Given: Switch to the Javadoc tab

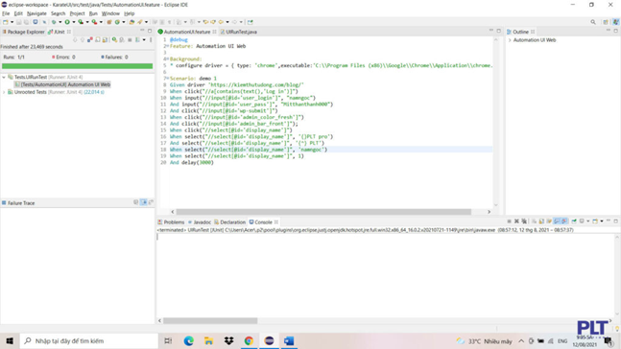Looking at the screenshot, I should click(x=200, y=222).
